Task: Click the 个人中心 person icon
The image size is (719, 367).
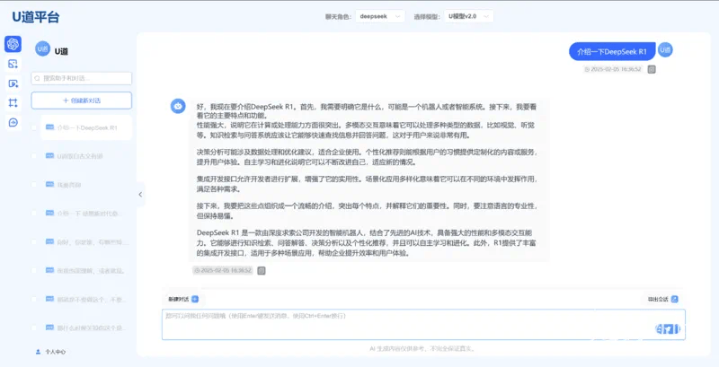Action: [x=38, y=352]
